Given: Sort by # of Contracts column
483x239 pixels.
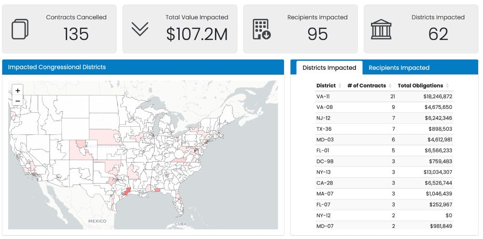Looking at the screenshot, I should coord(369,85).
